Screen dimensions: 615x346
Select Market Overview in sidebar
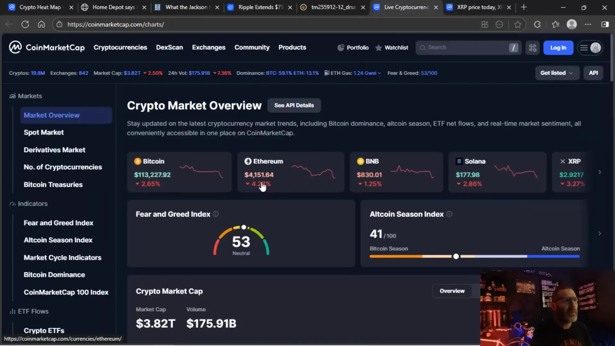(66, 115)
